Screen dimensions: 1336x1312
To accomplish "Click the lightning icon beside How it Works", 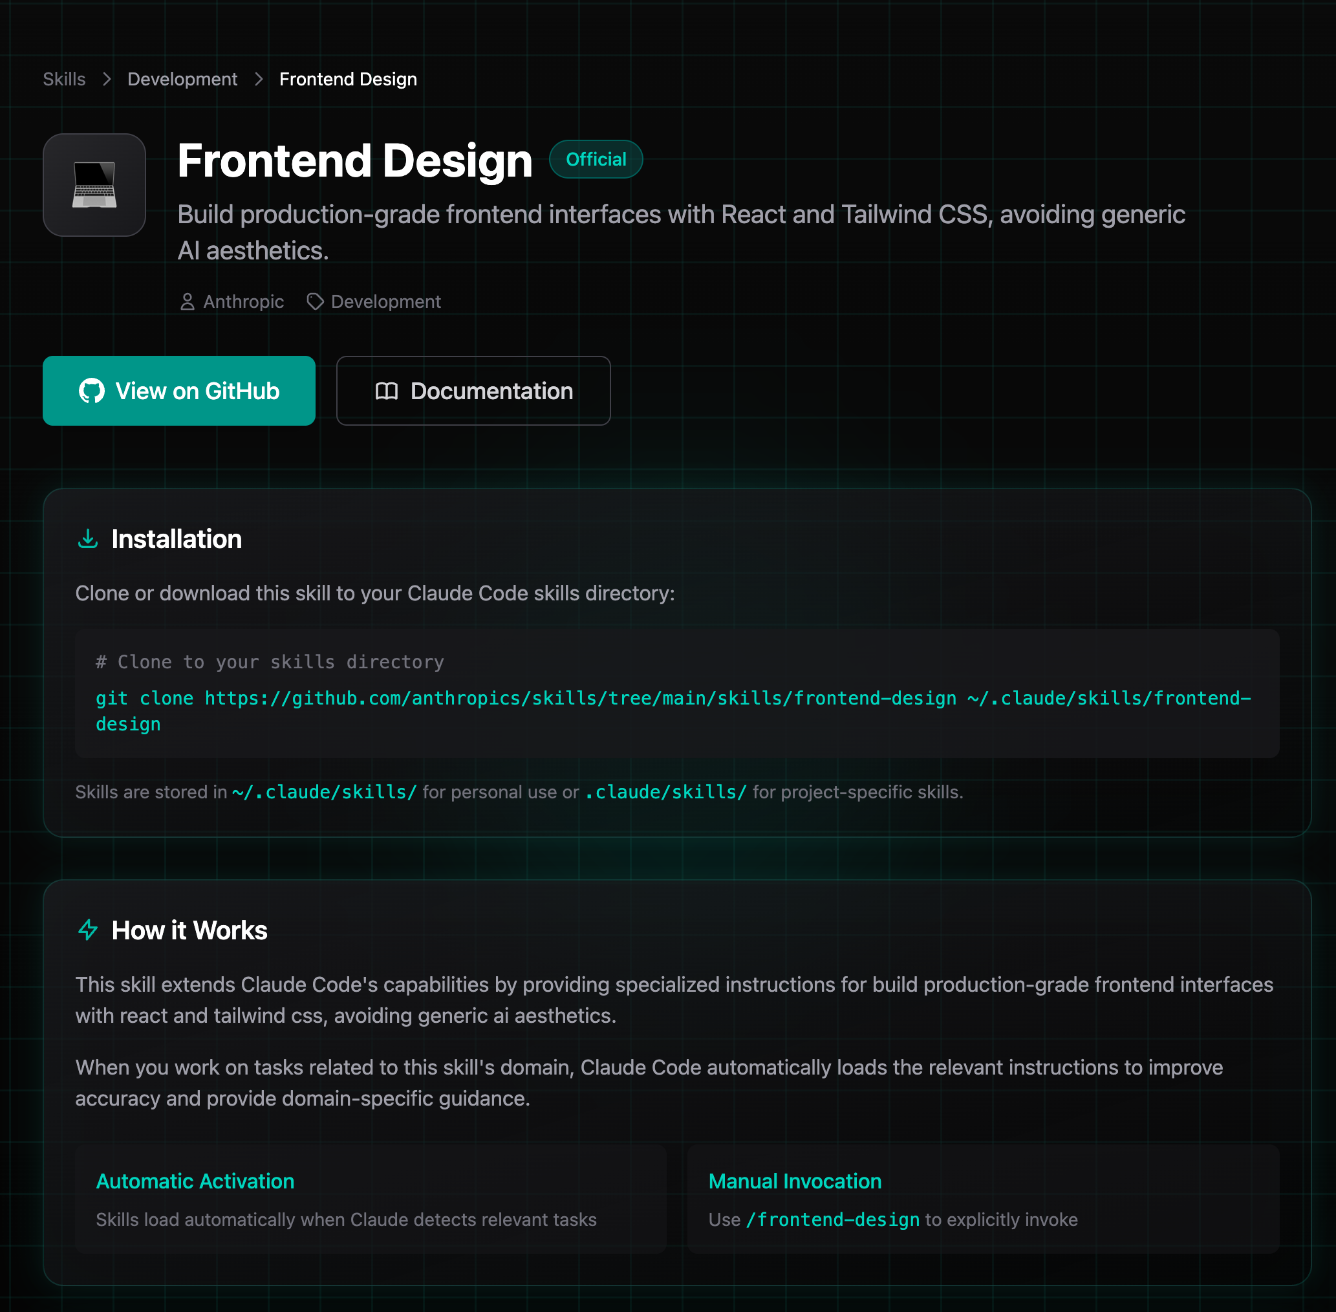I will click(x=87, y=930).
